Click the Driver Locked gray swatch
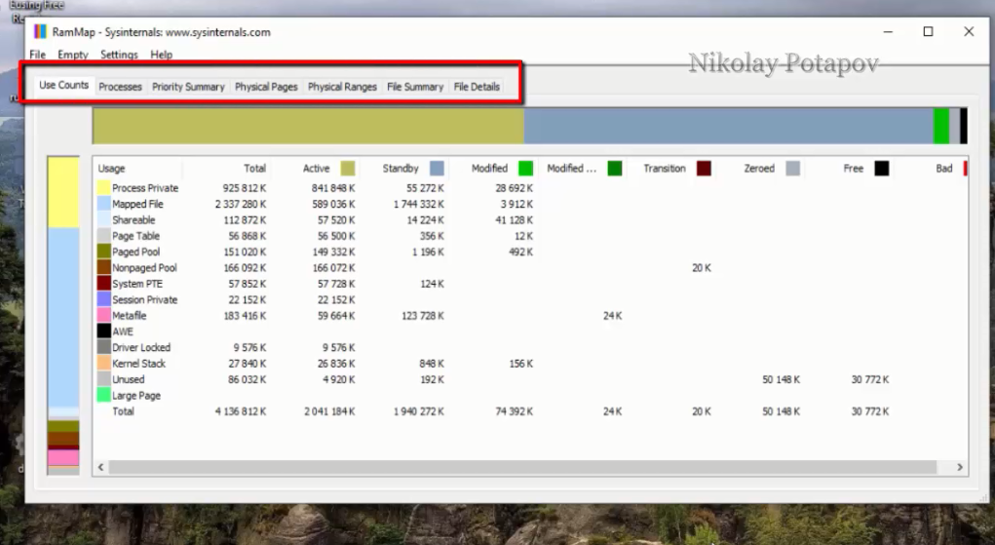The width and height of the screenshot is (995, 545). click(103, 347)
